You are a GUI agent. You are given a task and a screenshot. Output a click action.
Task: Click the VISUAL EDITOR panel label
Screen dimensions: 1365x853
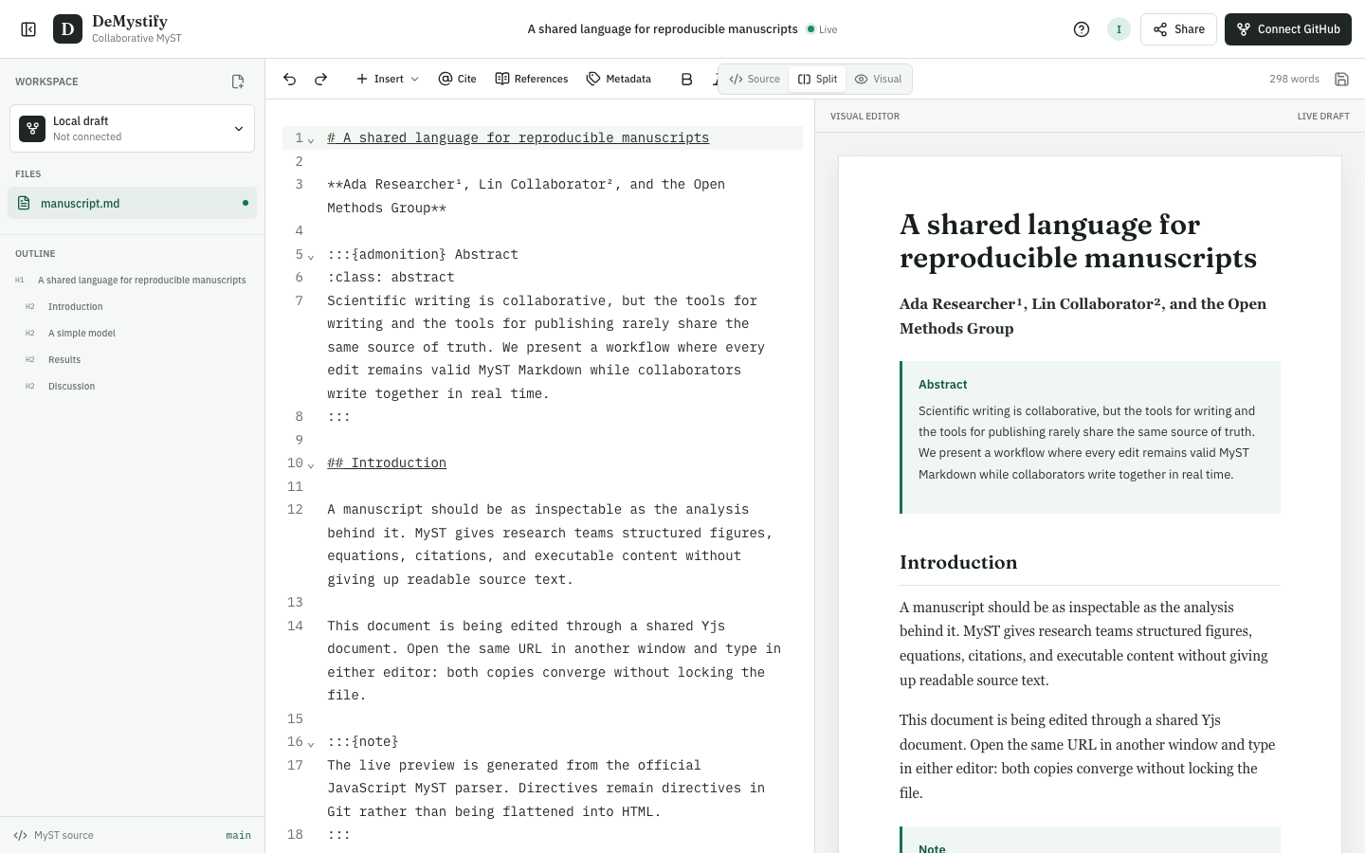click(x=864, y=116)
